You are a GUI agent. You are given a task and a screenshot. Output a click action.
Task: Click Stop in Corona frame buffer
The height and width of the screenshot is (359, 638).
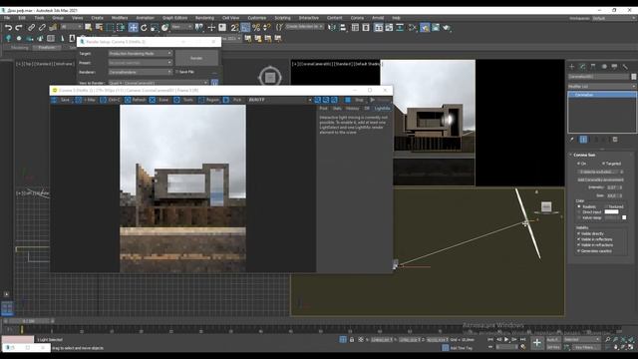(355, 100)
